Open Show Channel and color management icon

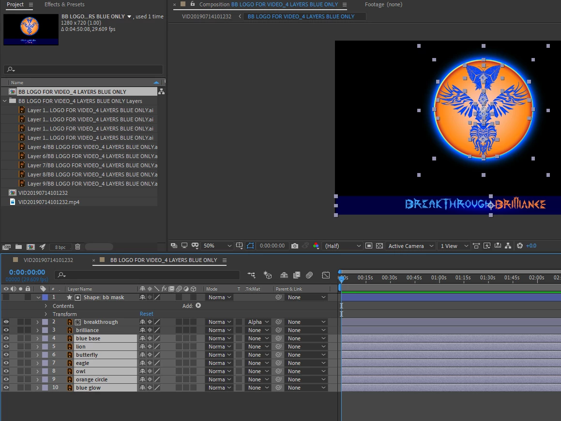(x=316, y=246)
